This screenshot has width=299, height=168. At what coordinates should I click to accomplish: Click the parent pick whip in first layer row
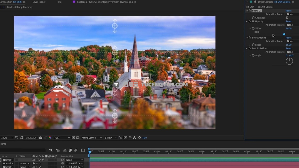tap(62, 160)
